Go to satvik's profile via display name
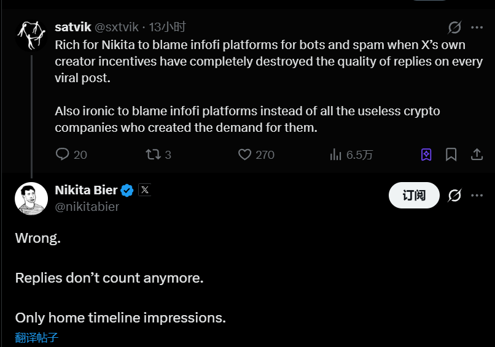 click(x=72, y=27)
